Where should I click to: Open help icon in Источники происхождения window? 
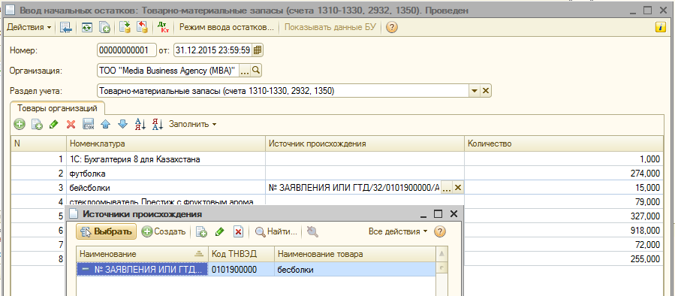pos(439,231)
